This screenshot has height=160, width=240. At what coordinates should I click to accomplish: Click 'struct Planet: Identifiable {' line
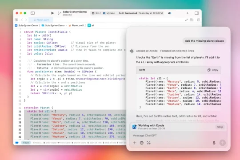point(47,32)
